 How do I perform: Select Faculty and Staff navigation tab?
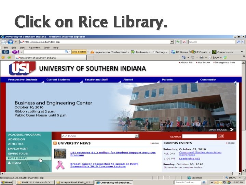96,79
